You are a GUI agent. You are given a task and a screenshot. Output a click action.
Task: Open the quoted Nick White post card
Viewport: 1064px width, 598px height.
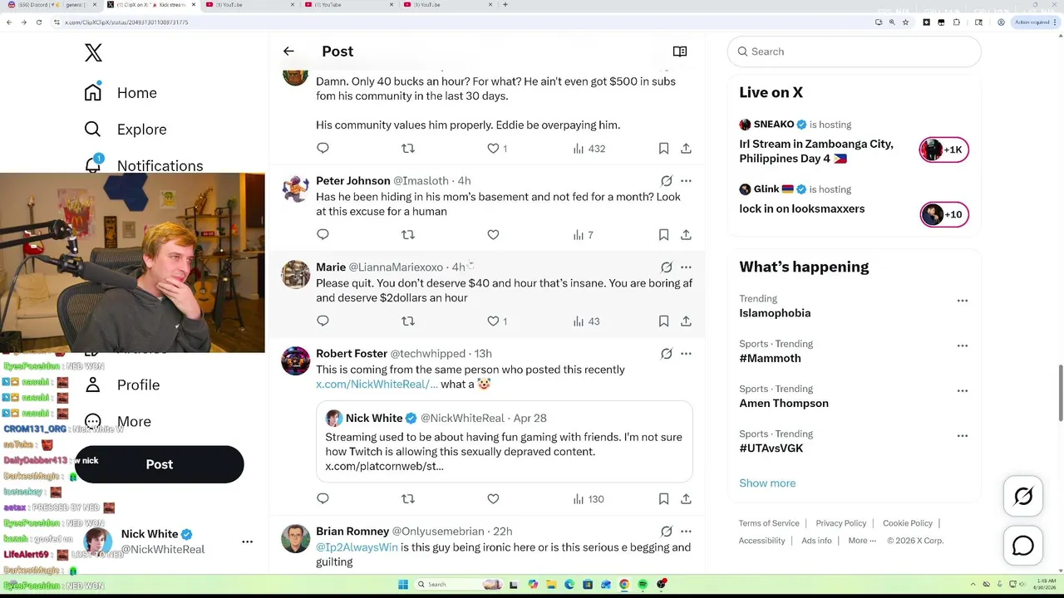tap(504, 441)
